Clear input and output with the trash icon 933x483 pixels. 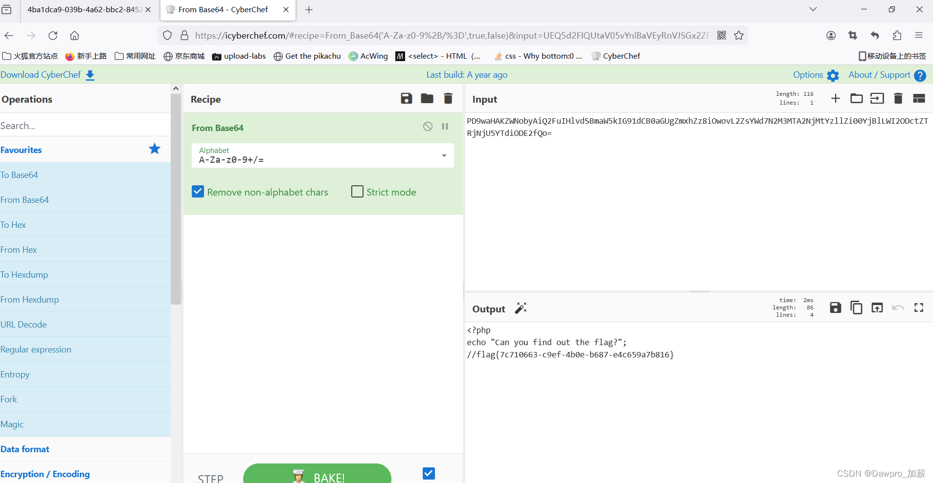(898, 98)
